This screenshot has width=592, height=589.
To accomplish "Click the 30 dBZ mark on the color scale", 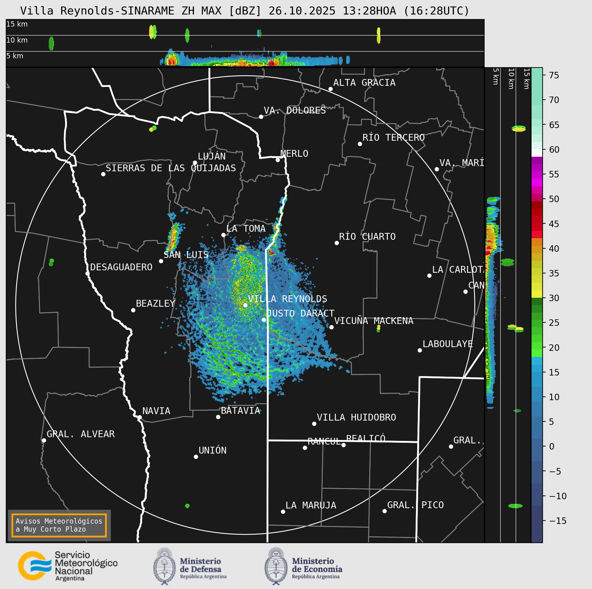I will (554, 298).
